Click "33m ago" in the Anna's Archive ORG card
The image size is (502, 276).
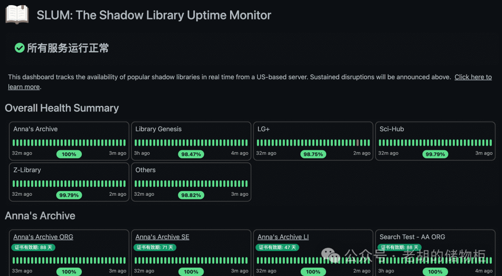(x=22, y=271)
